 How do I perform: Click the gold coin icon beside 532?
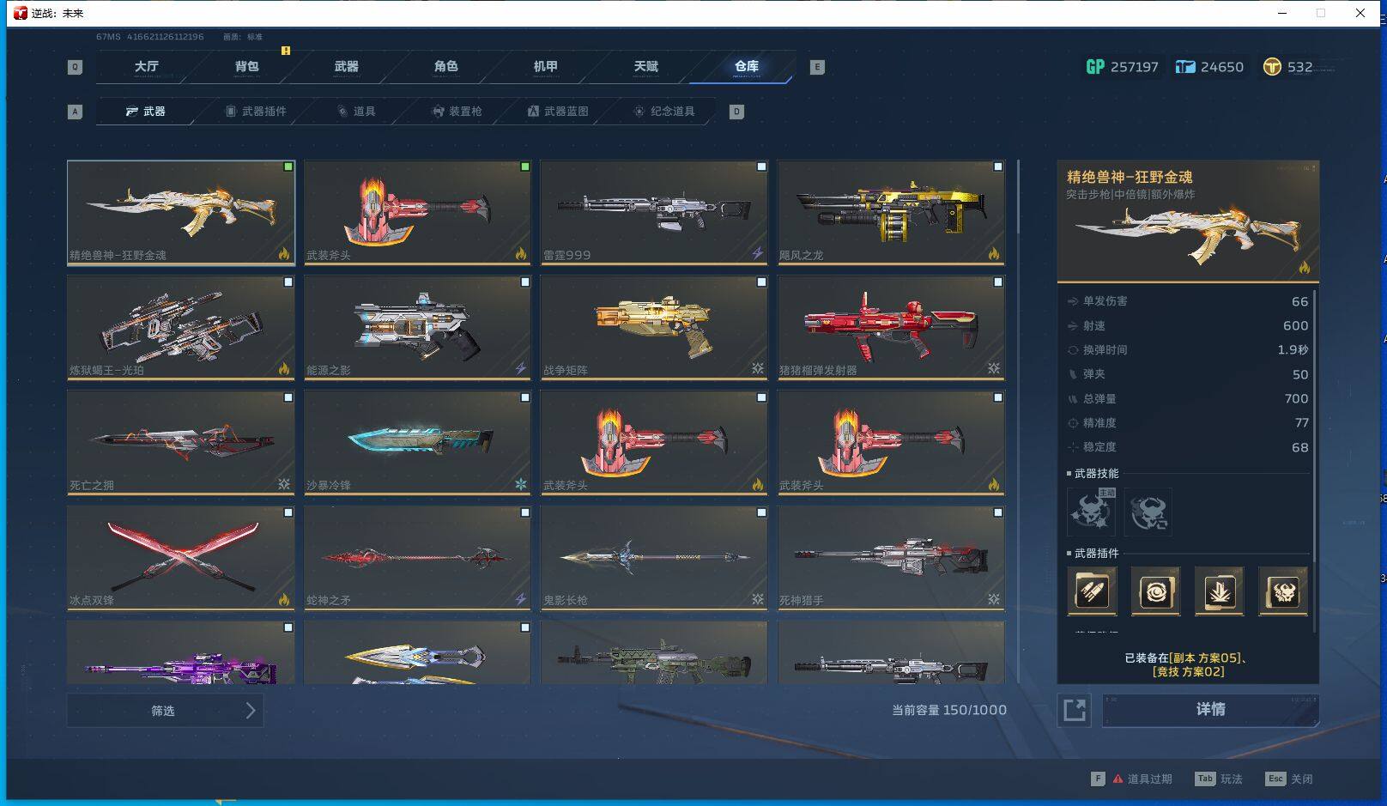pos(1272,67)
